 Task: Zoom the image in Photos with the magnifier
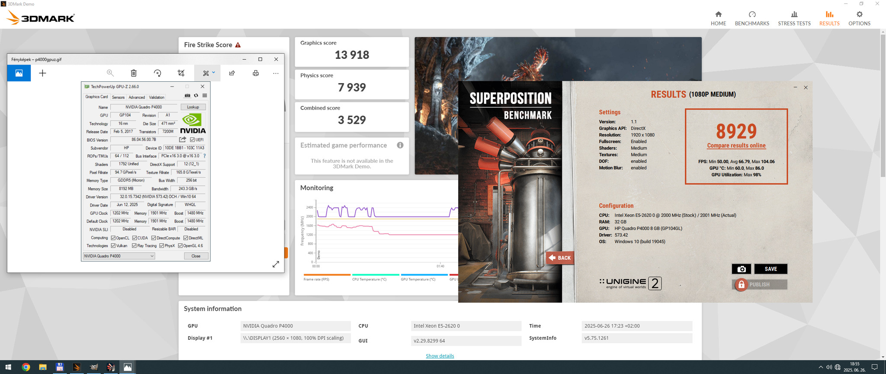(x=110, y=73)
